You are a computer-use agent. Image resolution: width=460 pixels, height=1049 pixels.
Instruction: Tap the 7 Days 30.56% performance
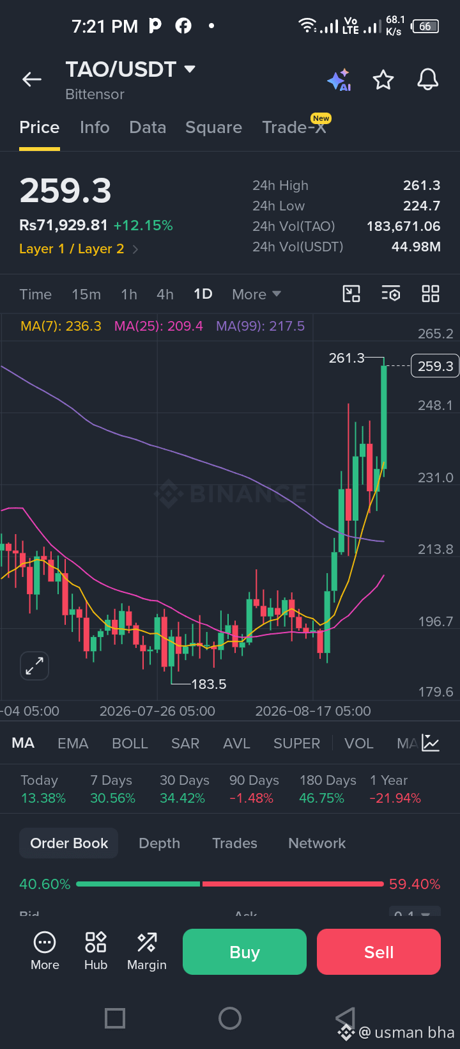[112, 789]
